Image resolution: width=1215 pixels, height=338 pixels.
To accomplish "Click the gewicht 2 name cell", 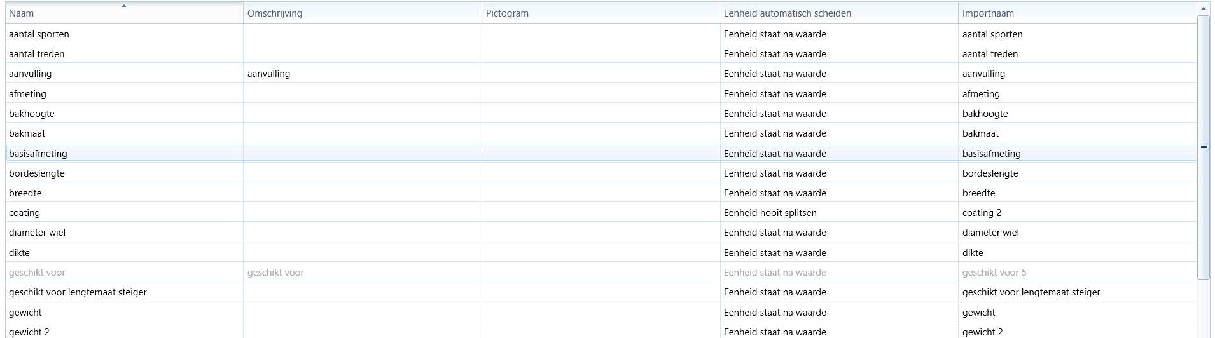I will pos(124,331).
